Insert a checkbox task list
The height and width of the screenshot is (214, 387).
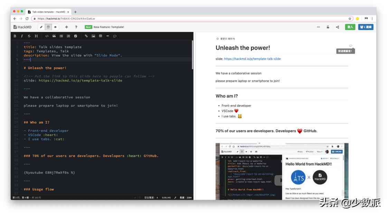pyautogui.click(x=76, y=36)
